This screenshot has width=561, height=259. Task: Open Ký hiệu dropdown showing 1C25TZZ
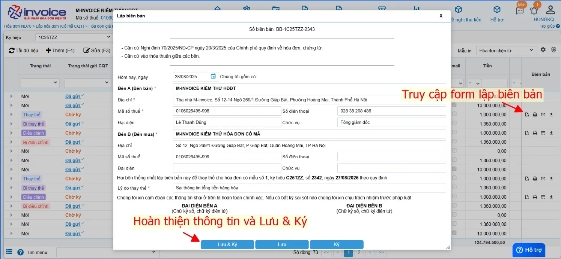74,37
